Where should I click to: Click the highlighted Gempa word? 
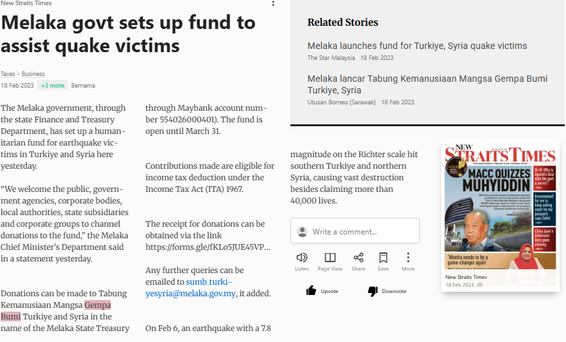coord(98,305)
